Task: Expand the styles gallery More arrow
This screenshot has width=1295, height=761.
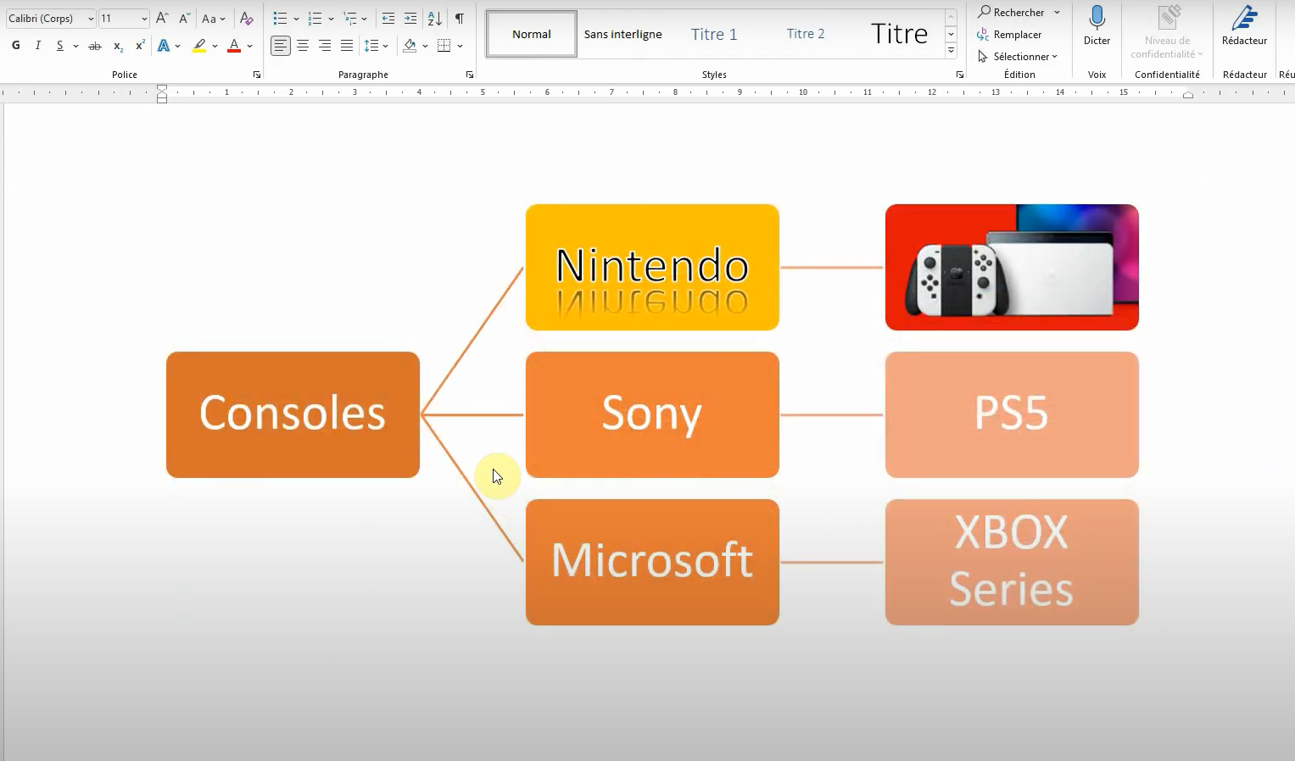Action: pyautogui.click(x=951, y=51)
